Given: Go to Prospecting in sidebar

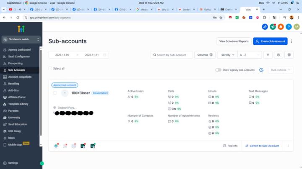Looking at the screenshot, I should click(15, 63).
